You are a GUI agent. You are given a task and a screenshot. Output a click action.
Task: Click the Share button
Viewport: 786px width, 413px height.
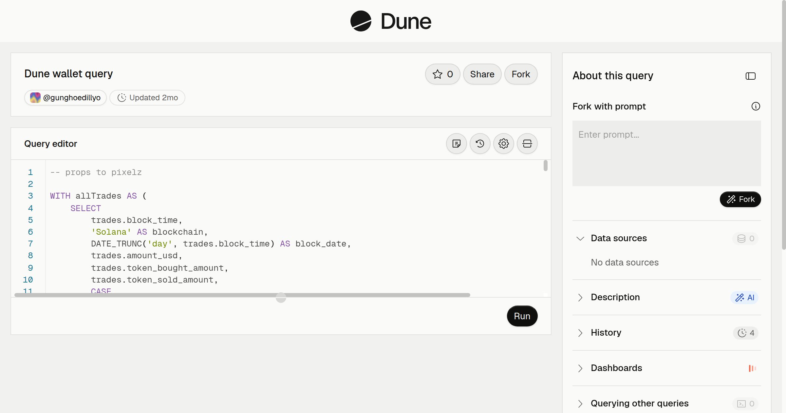click(482, 74)
